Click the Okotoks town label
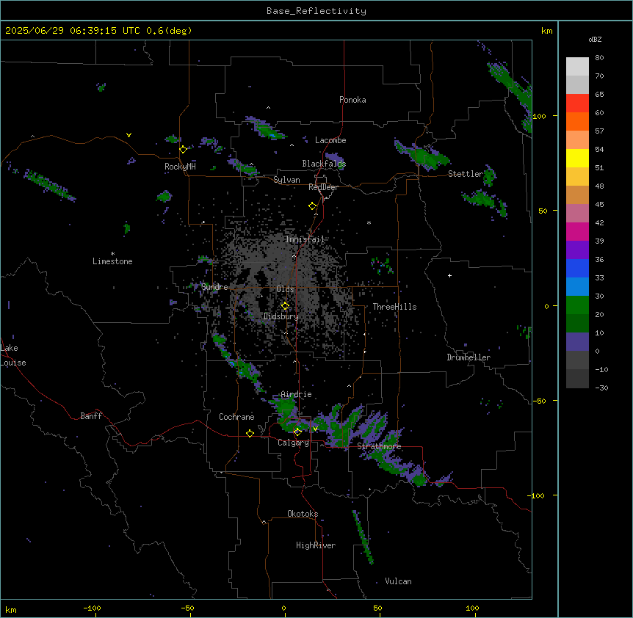Screen dimensions: 633x618 click(x=303, y=514)
